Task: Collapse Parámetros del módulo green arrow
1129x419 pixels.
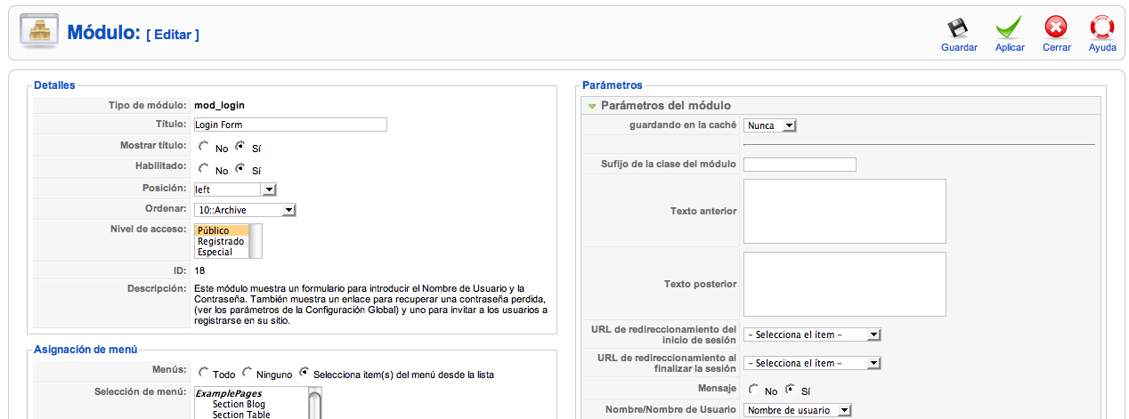Action: (591, 106)
